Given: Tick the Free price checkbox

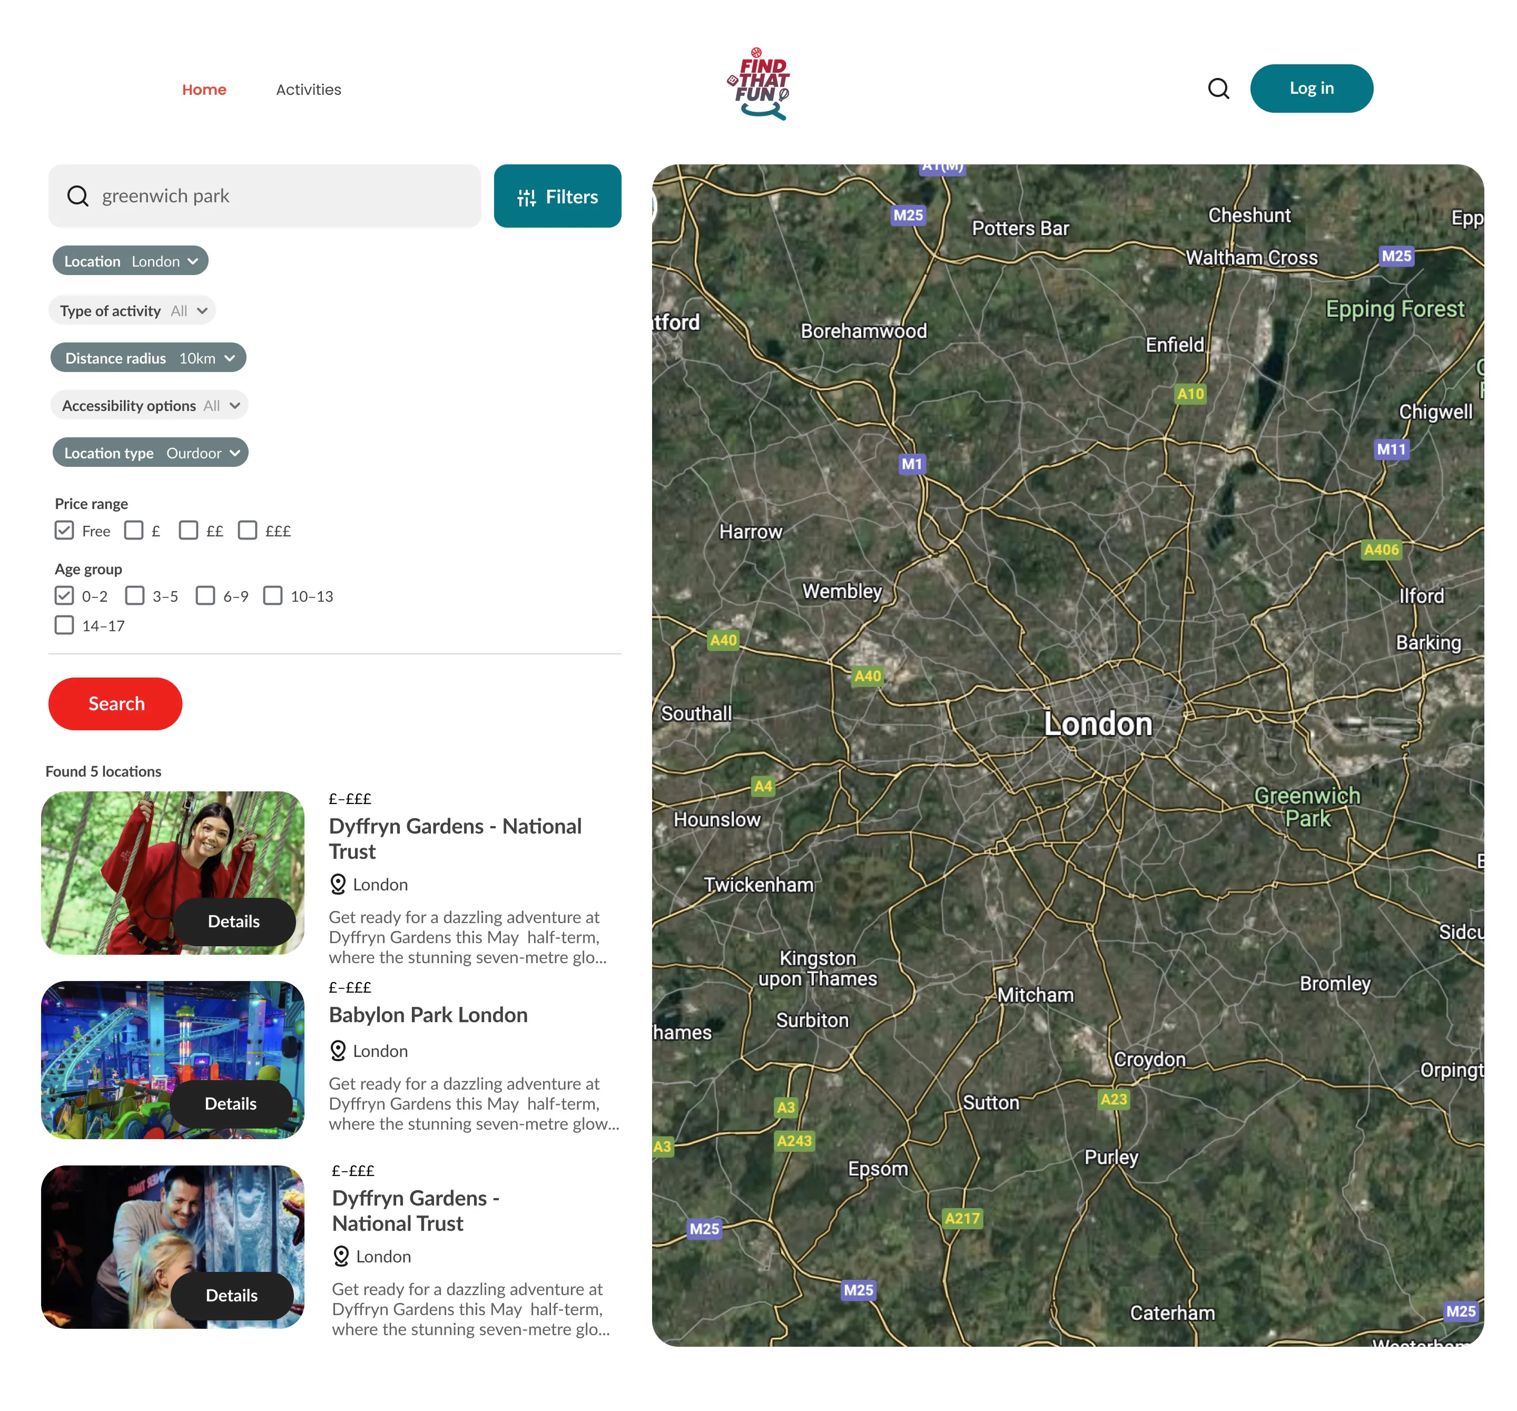Looking at the screenshot, I should (64, 531).
